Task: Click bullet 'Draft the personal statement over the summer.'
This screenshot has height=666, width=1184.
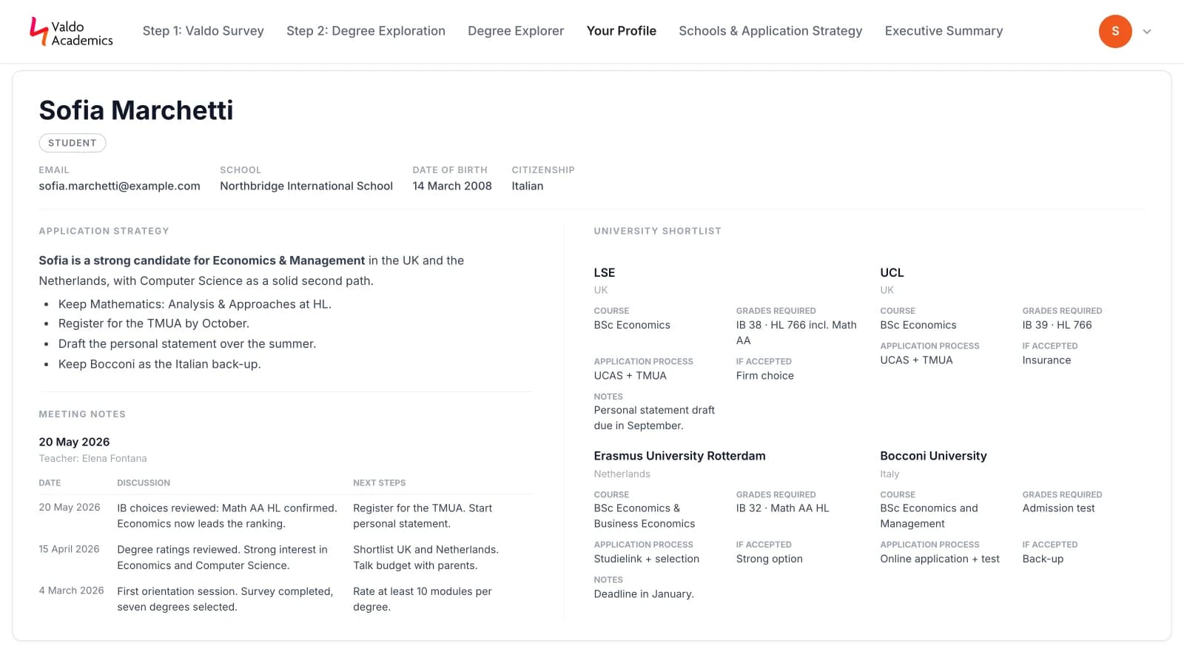Action: tap(187, 343)
